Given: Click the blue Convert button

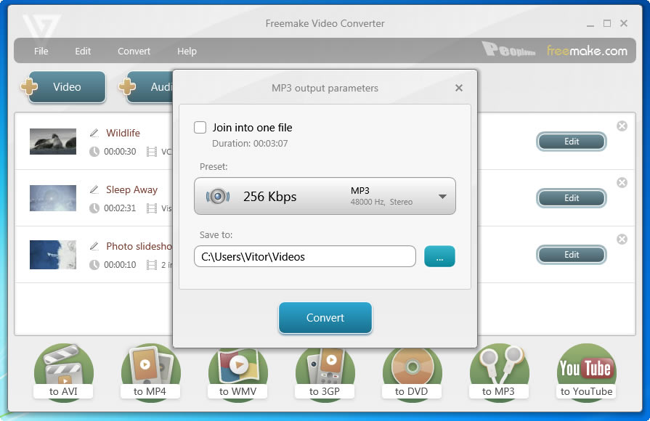Looking at the screenshot, I should click(x=325, y=318).
